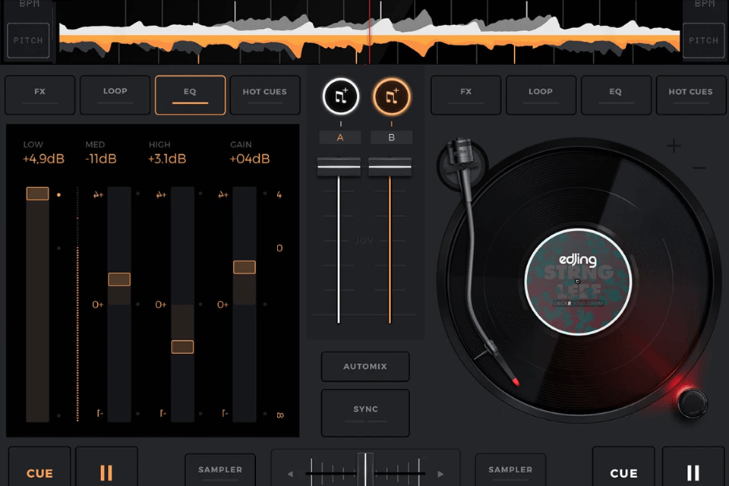Click the MED -11dB value
The image size is (729, 486).
pyautogui.click(x=101, y=159)
